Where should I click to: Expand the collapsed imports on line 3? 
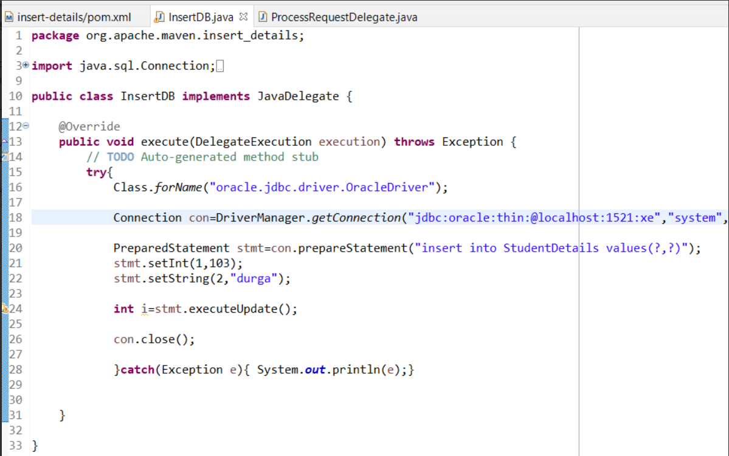(24, 65)
